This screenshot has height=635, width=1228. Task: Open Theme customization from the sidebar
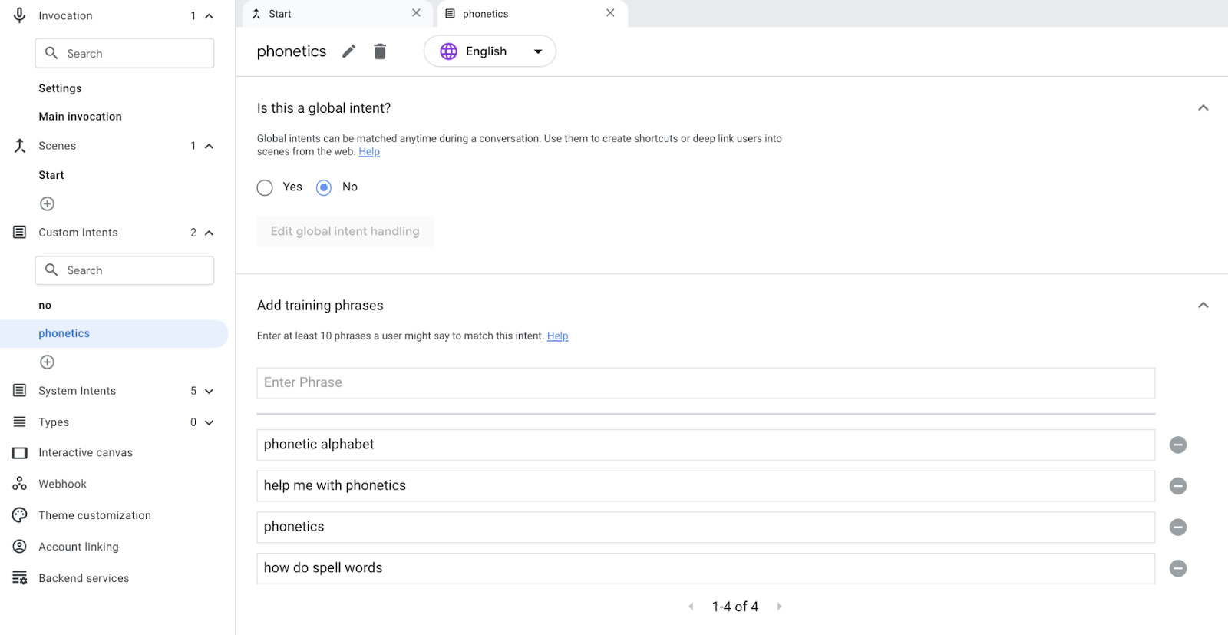click(x=94, y=516)
